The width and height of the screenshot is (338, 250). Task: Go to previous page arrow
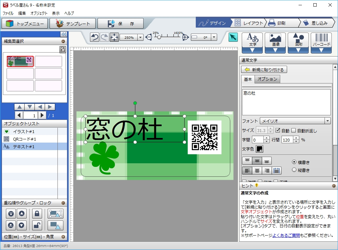[x=19, y=115]
